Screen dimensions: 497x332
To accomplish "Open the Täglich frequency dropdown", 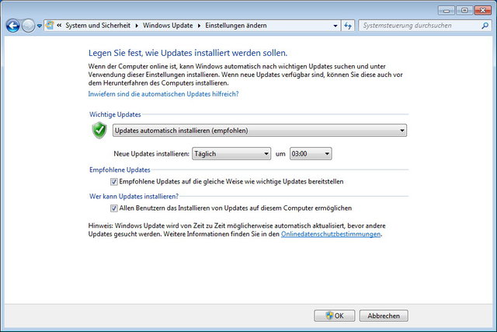I will [231, 154].
